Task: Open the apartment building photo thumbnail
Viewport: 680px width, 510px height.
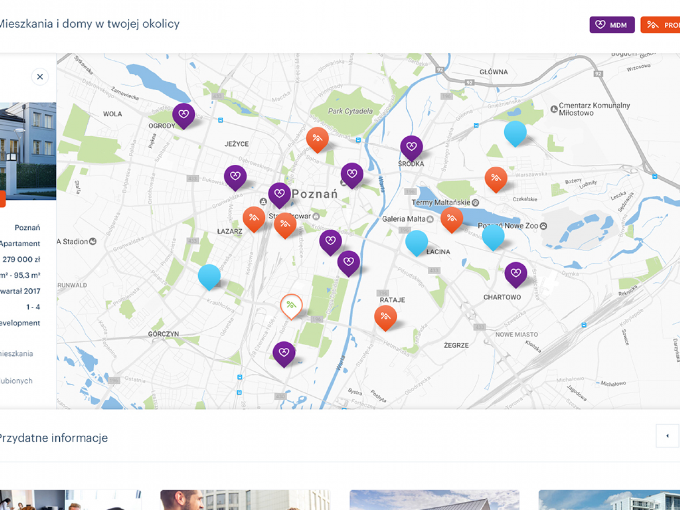Action: click(x=28, y=151)
